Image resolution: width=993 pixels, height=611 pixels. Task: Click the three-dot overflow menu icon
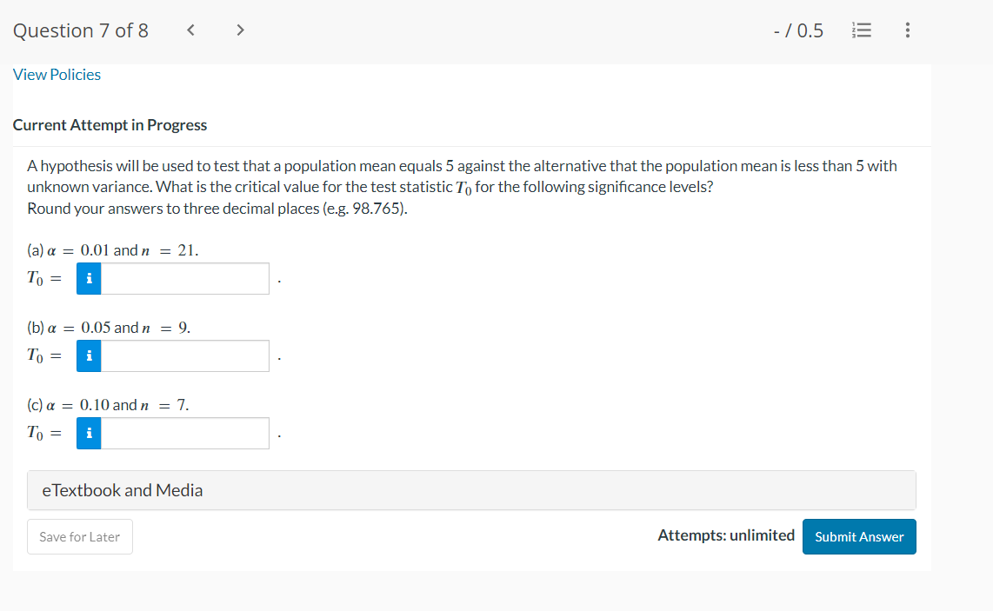click(x=907, y=30)
